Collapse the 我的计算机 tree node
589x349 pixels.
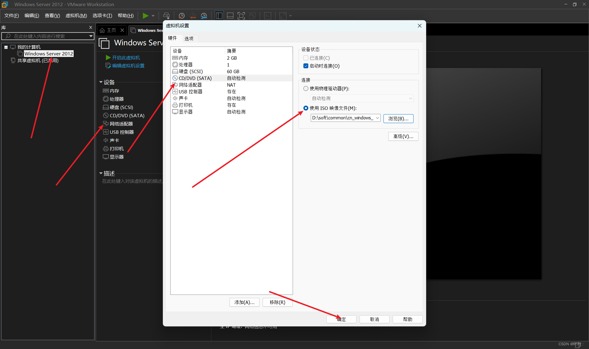pos(6,47)
